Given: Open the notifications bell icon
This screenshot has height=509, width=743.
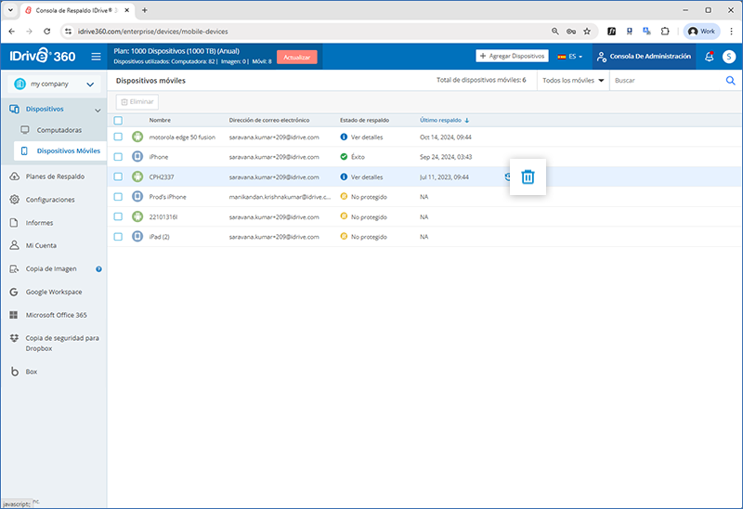Looking at the screenshot, I should point(710,57).
